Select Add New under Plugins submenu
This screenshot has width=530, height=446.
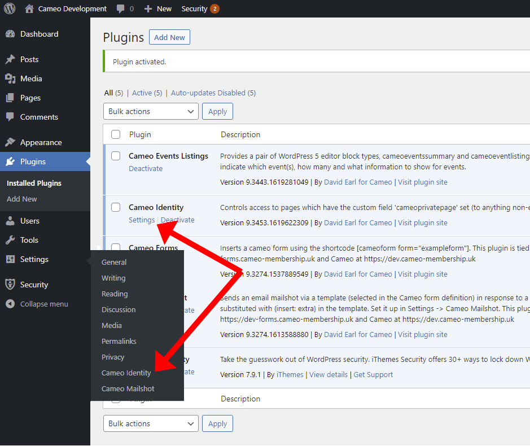(21, 199)
